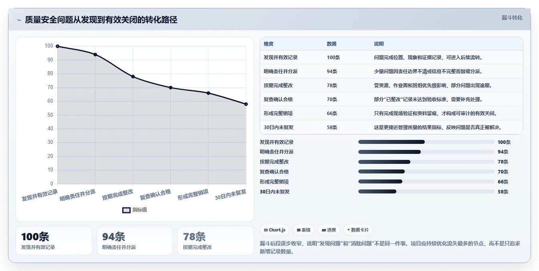
Task: Select table row 按期完成整改
Action: point(392,86)
